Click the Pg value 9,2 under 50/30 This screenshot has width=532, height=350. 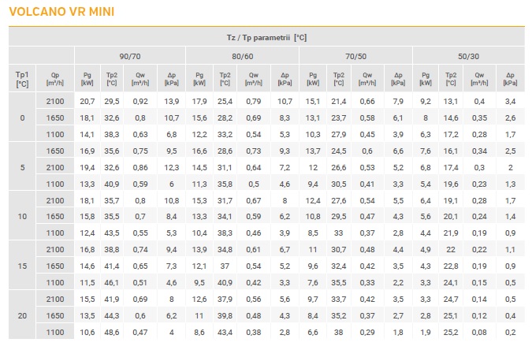click(426, 101)
